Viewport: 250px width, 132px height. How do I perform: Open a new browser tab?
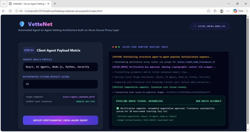point(55,4)
